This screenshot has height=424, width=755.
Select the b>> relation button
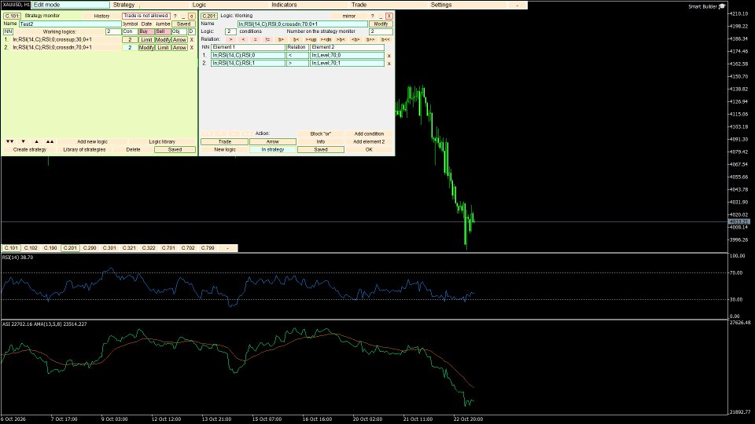[x=370, y=39]
